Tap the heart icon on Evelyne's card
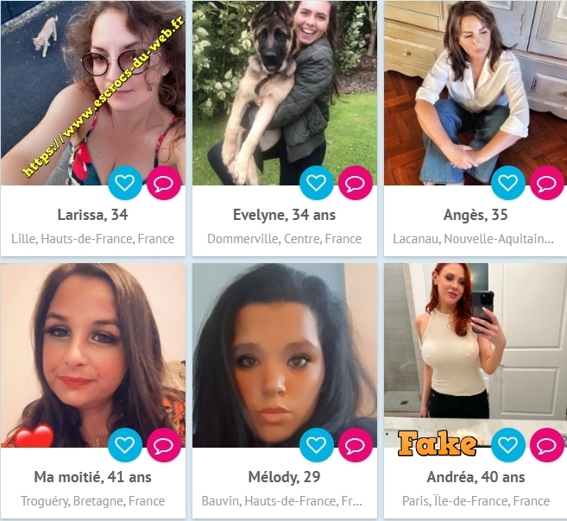The height and width of the screenshot is (521, 567). (317, 183)
